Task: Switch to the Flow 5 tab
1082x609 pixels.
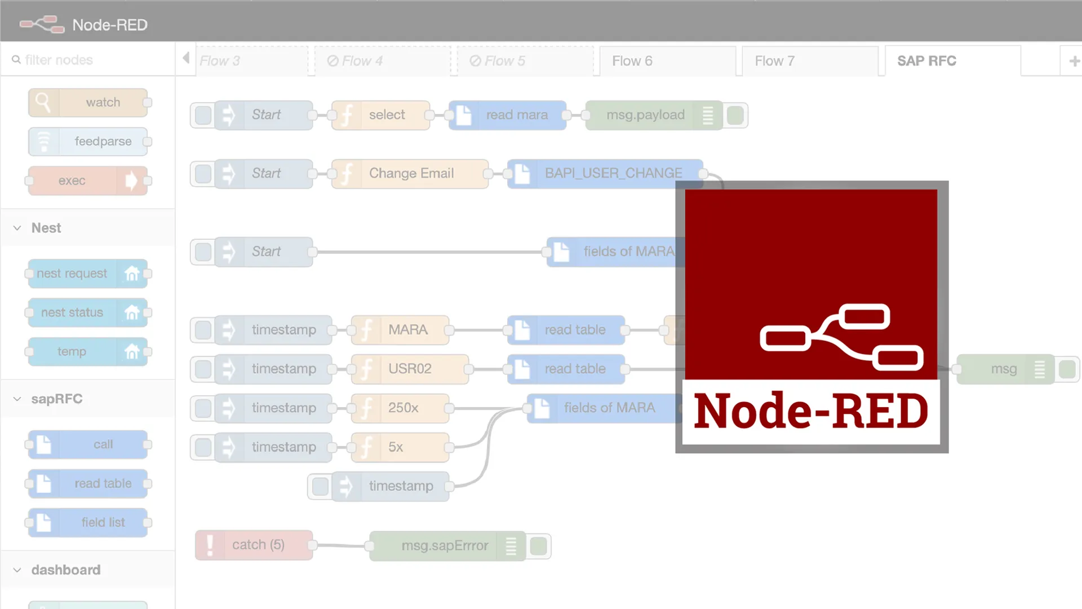Action: coord(525,61)
